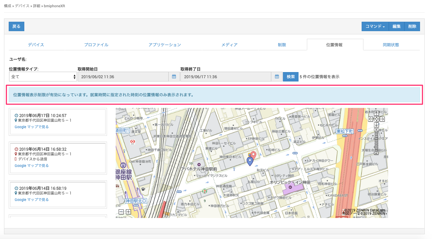Pan the map up with the arrow
The image size is (432, 239).
[377, 113]
